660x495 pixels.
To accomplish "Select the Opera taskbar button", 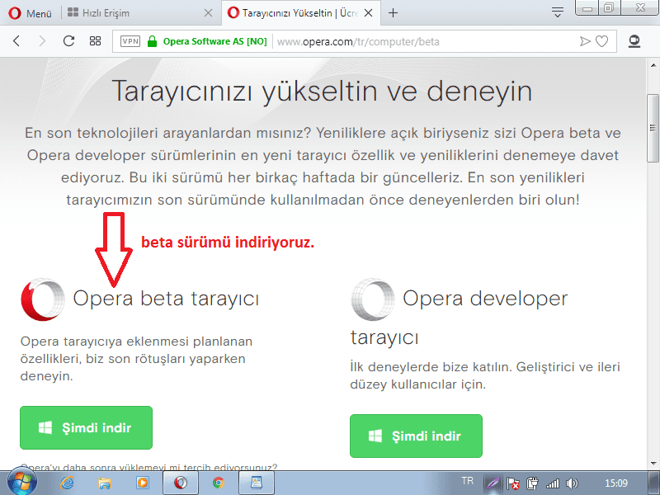I will pos(180,483).
